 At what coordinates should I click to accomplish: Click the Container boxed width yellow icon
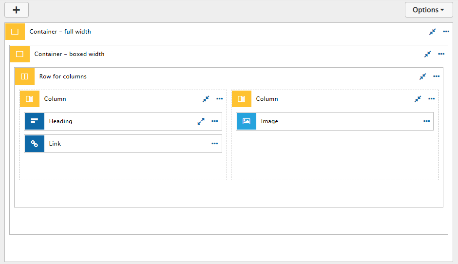(20, 54)
